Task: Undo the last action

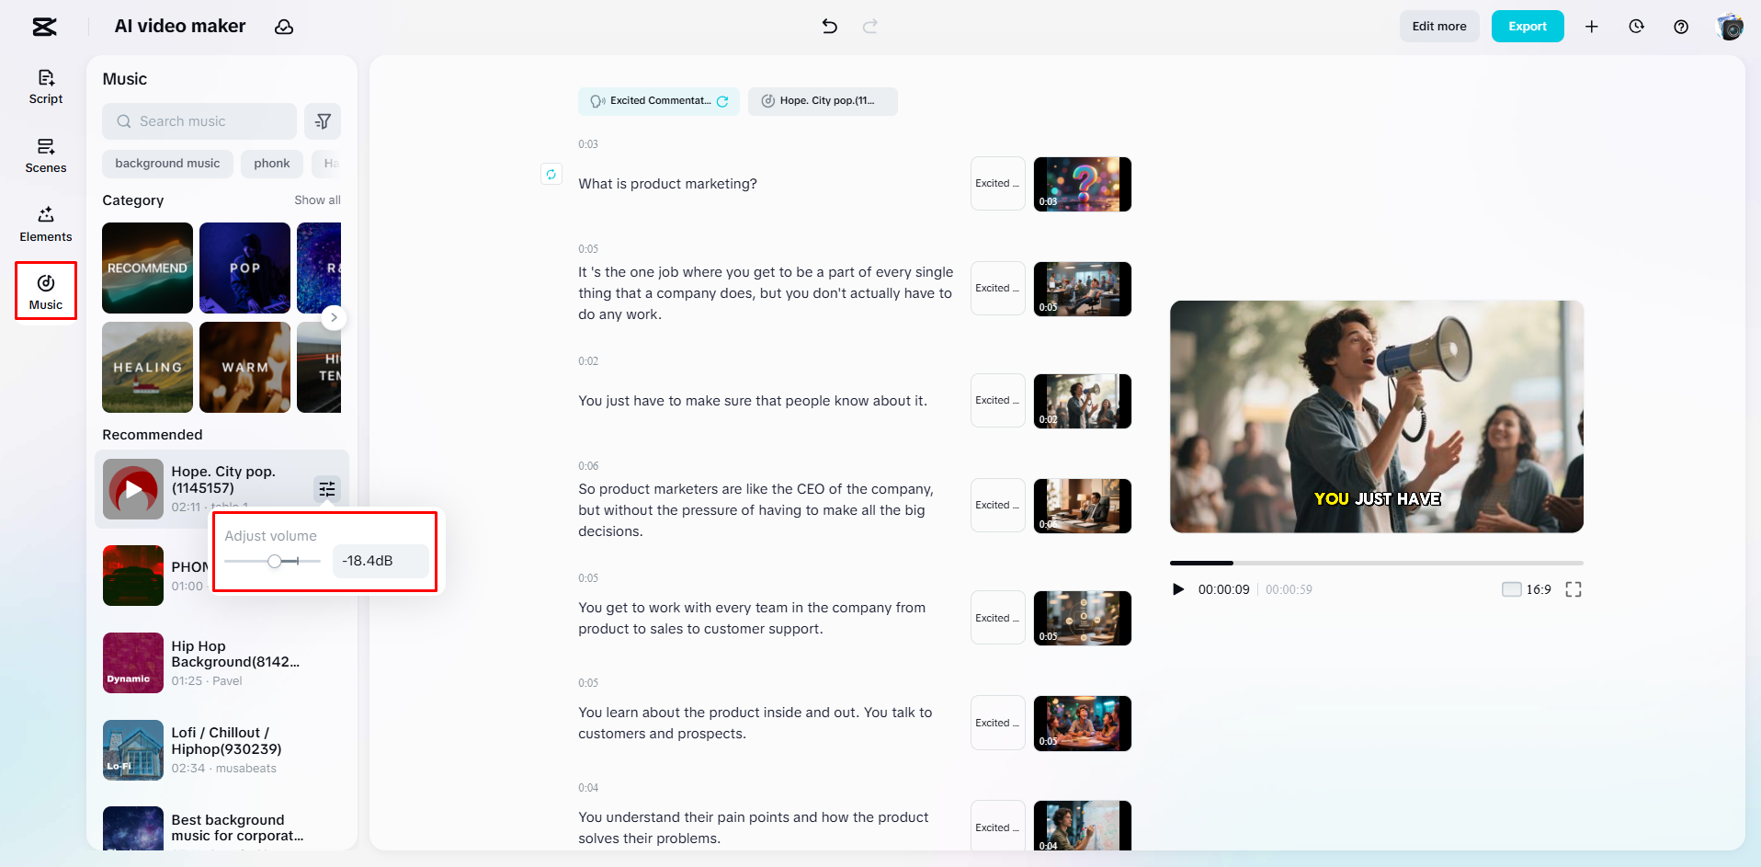Action: (829, 26)
